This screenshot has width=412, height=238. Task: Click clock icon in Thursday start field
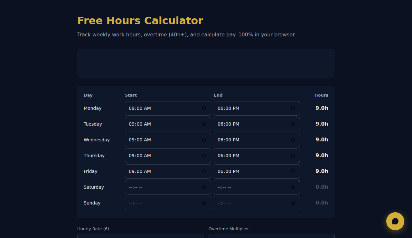tap(204, 156)
